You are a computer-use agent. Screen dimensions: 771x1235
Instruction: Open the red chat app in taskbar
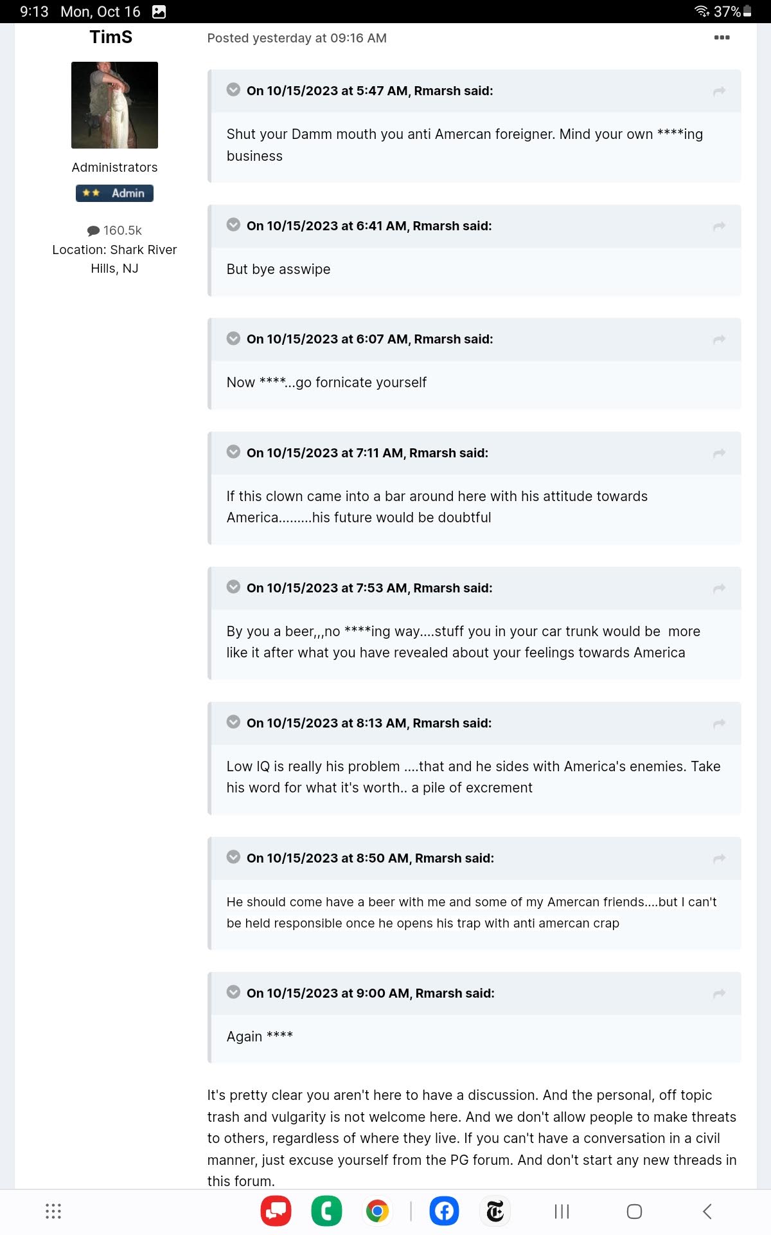(276, 1211)
